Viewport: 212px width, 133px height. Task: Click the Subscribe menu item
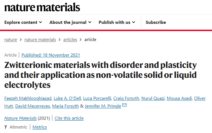(156, 22)
